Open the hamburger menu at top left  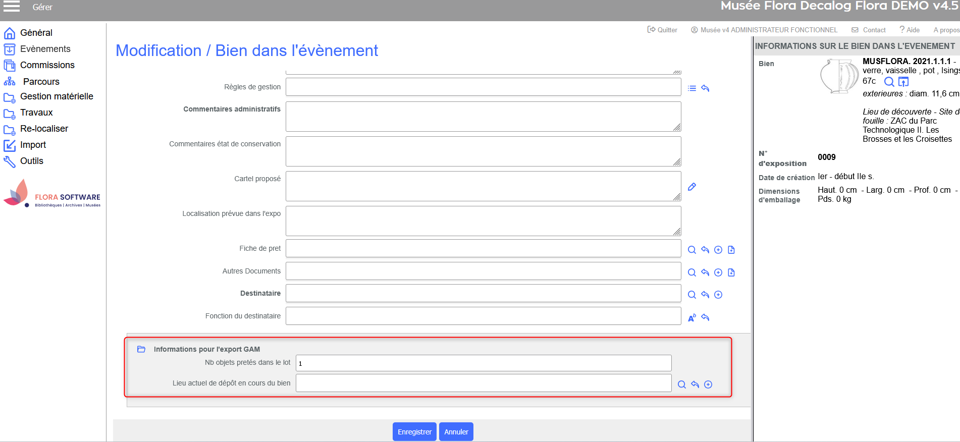point(12,7)
